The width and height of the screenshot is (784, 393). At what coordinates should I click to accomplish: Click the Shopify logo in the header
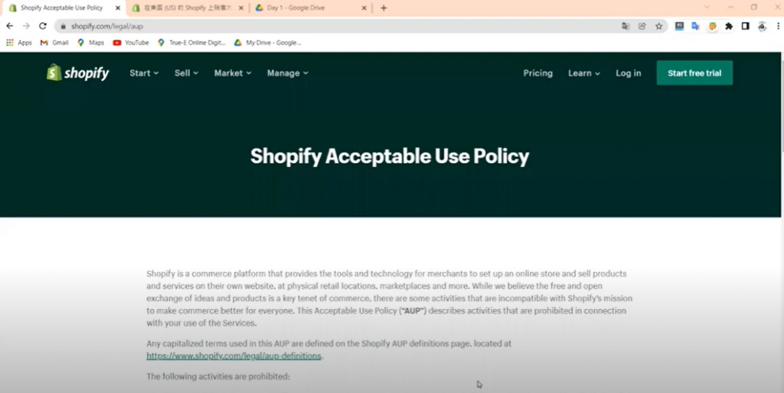point(77,73)
